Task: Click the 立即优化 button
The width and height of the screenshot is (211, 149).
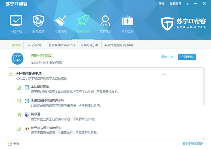Action: coord(186,57)
